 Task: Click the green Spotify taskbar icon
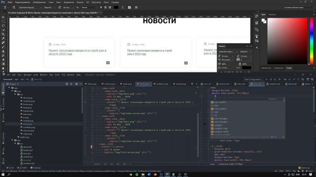[137, 175]
